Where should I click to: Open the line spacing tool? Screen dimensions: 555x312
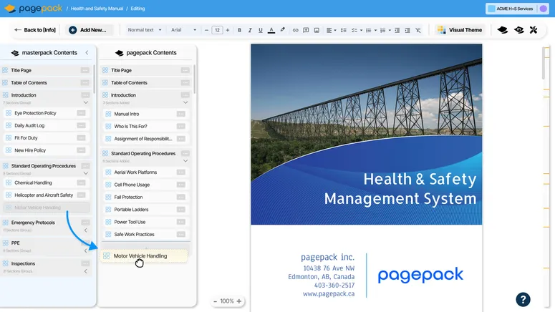click(343, 30)
